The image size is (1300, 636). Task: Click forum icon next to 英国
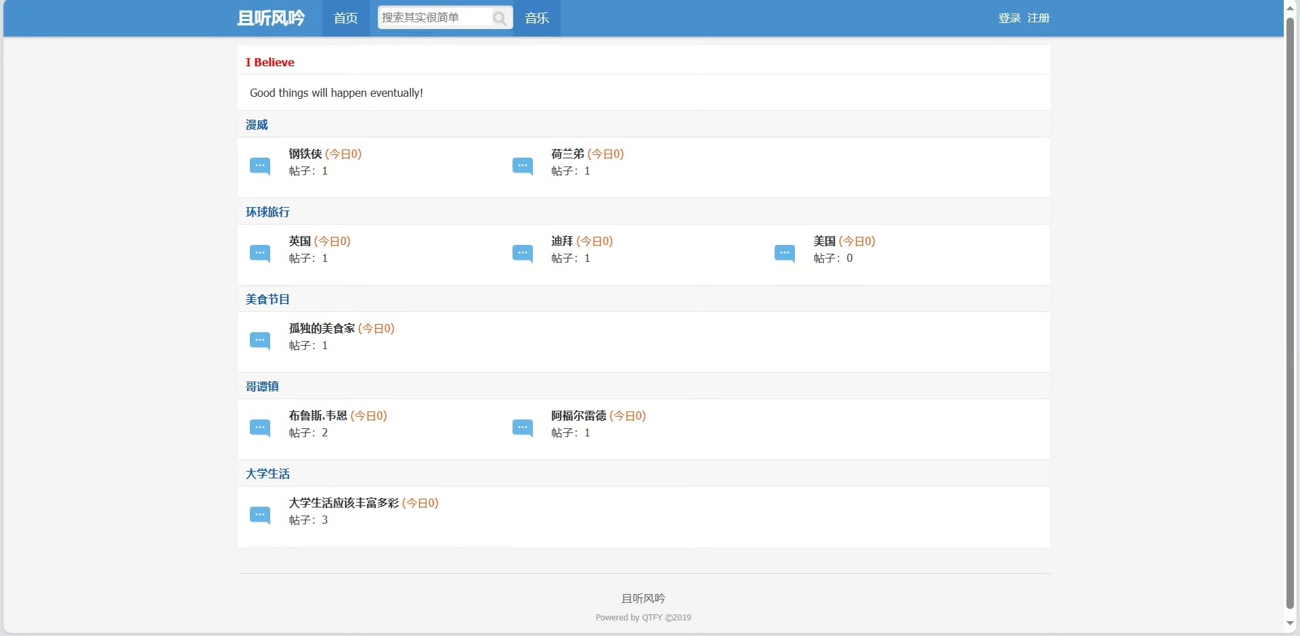coord(260,253)
